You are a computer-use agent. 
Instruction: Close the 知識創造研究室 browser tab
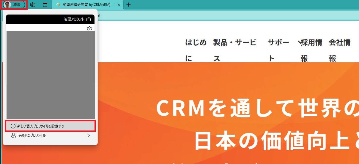tap(119, 5)
